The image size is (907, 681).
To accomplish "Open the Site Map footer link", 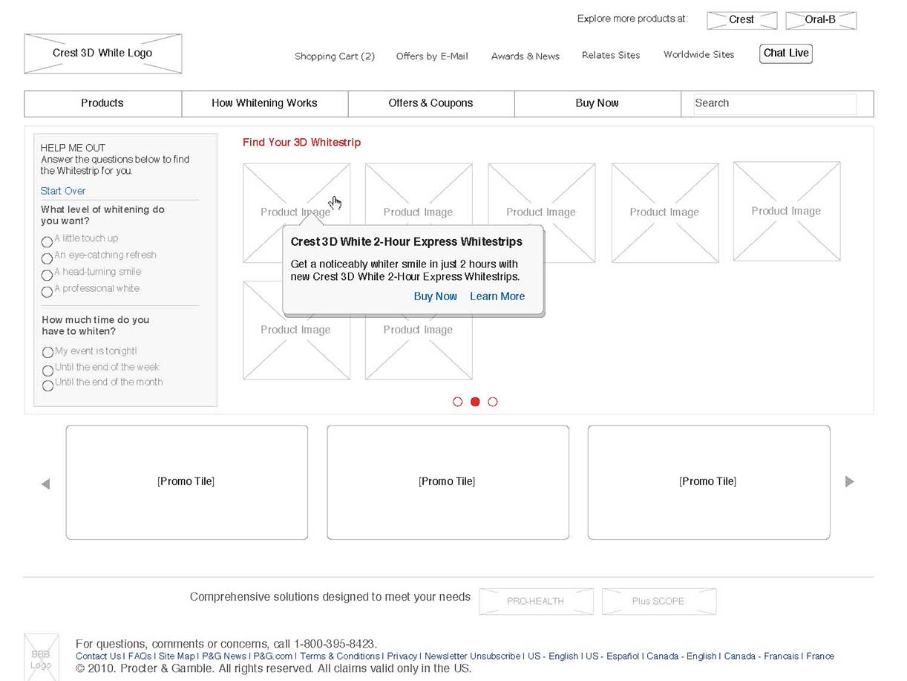I will [177, 656].
